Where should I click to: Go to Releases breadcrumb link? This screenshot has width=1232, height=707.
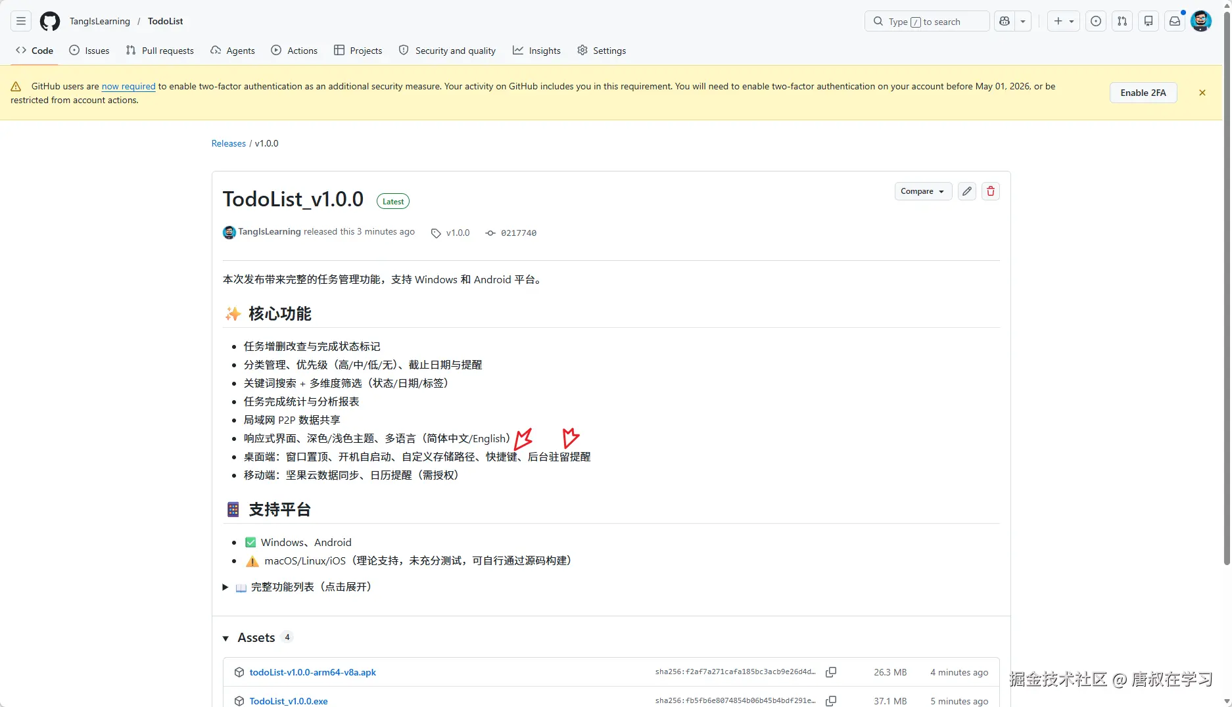coord(228,143)
